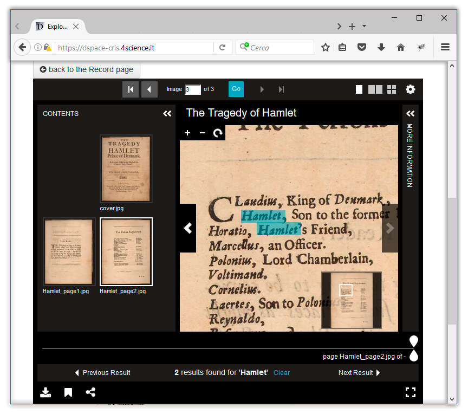
Task: Open the Hamlet_page1.jpg thumbnail
Action: (69, 251)
